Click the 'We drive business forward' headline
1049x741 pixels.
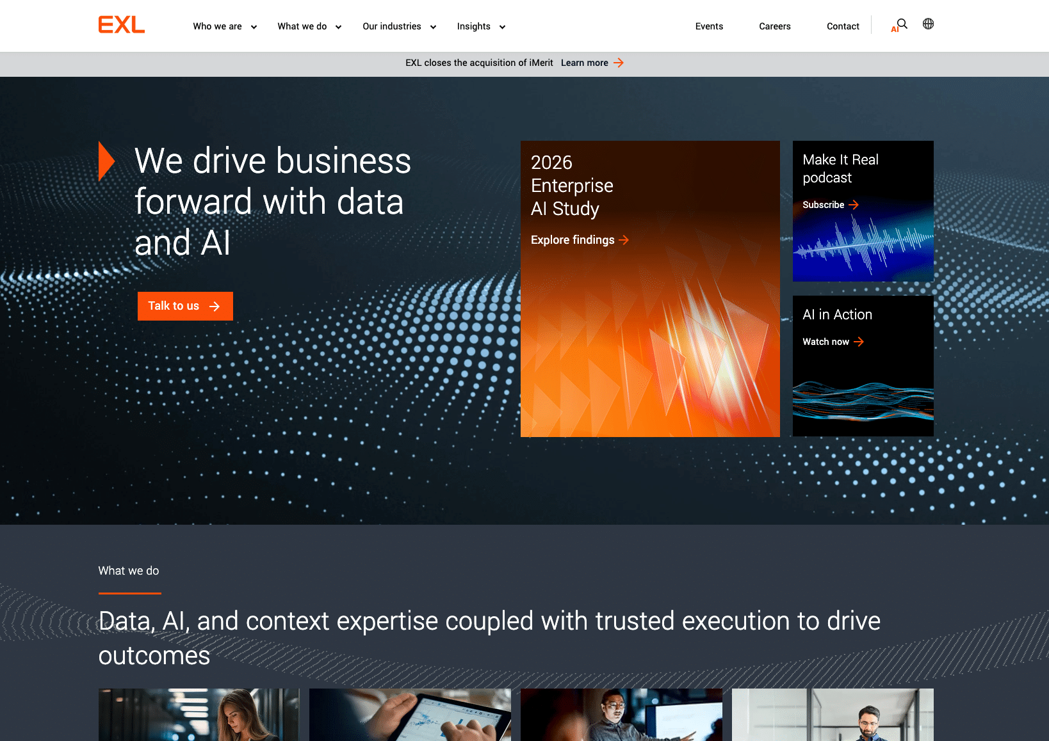(x=273, y=202)
